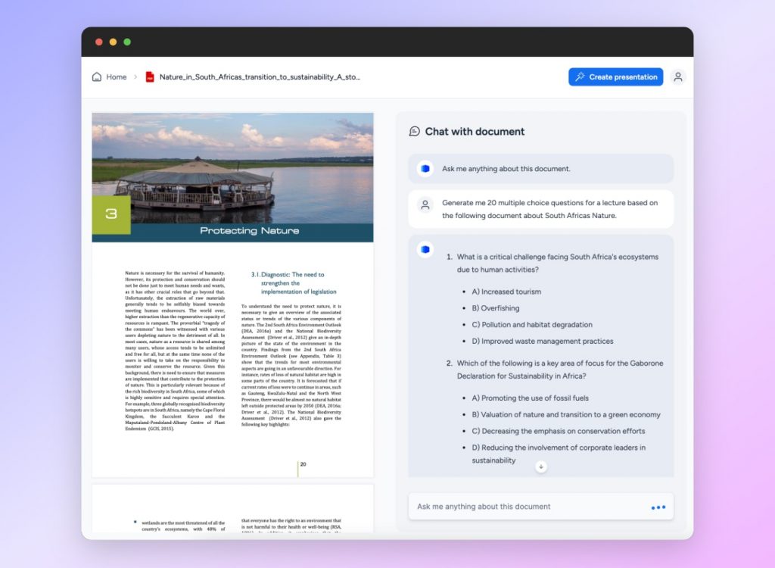Screen dimensions: 775x568
Task: Open the Create presentation tool
Action: point(615,76)
